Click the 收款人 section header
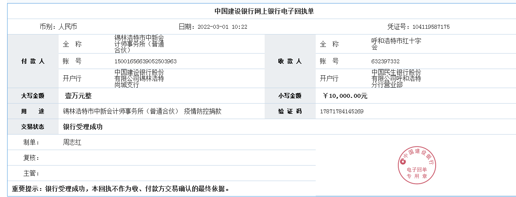The width and height of the screenshot is (516, 197). click(x=290, y=62)
